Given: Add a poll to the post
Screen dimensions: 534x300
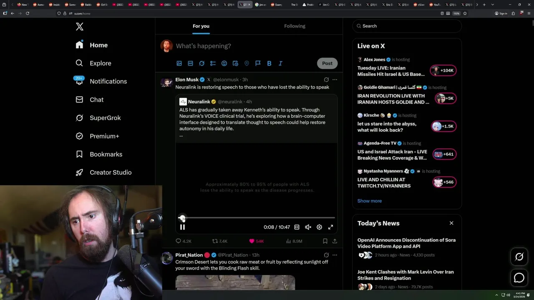Looking at the screenshot, I should click(x=213, y=63).
